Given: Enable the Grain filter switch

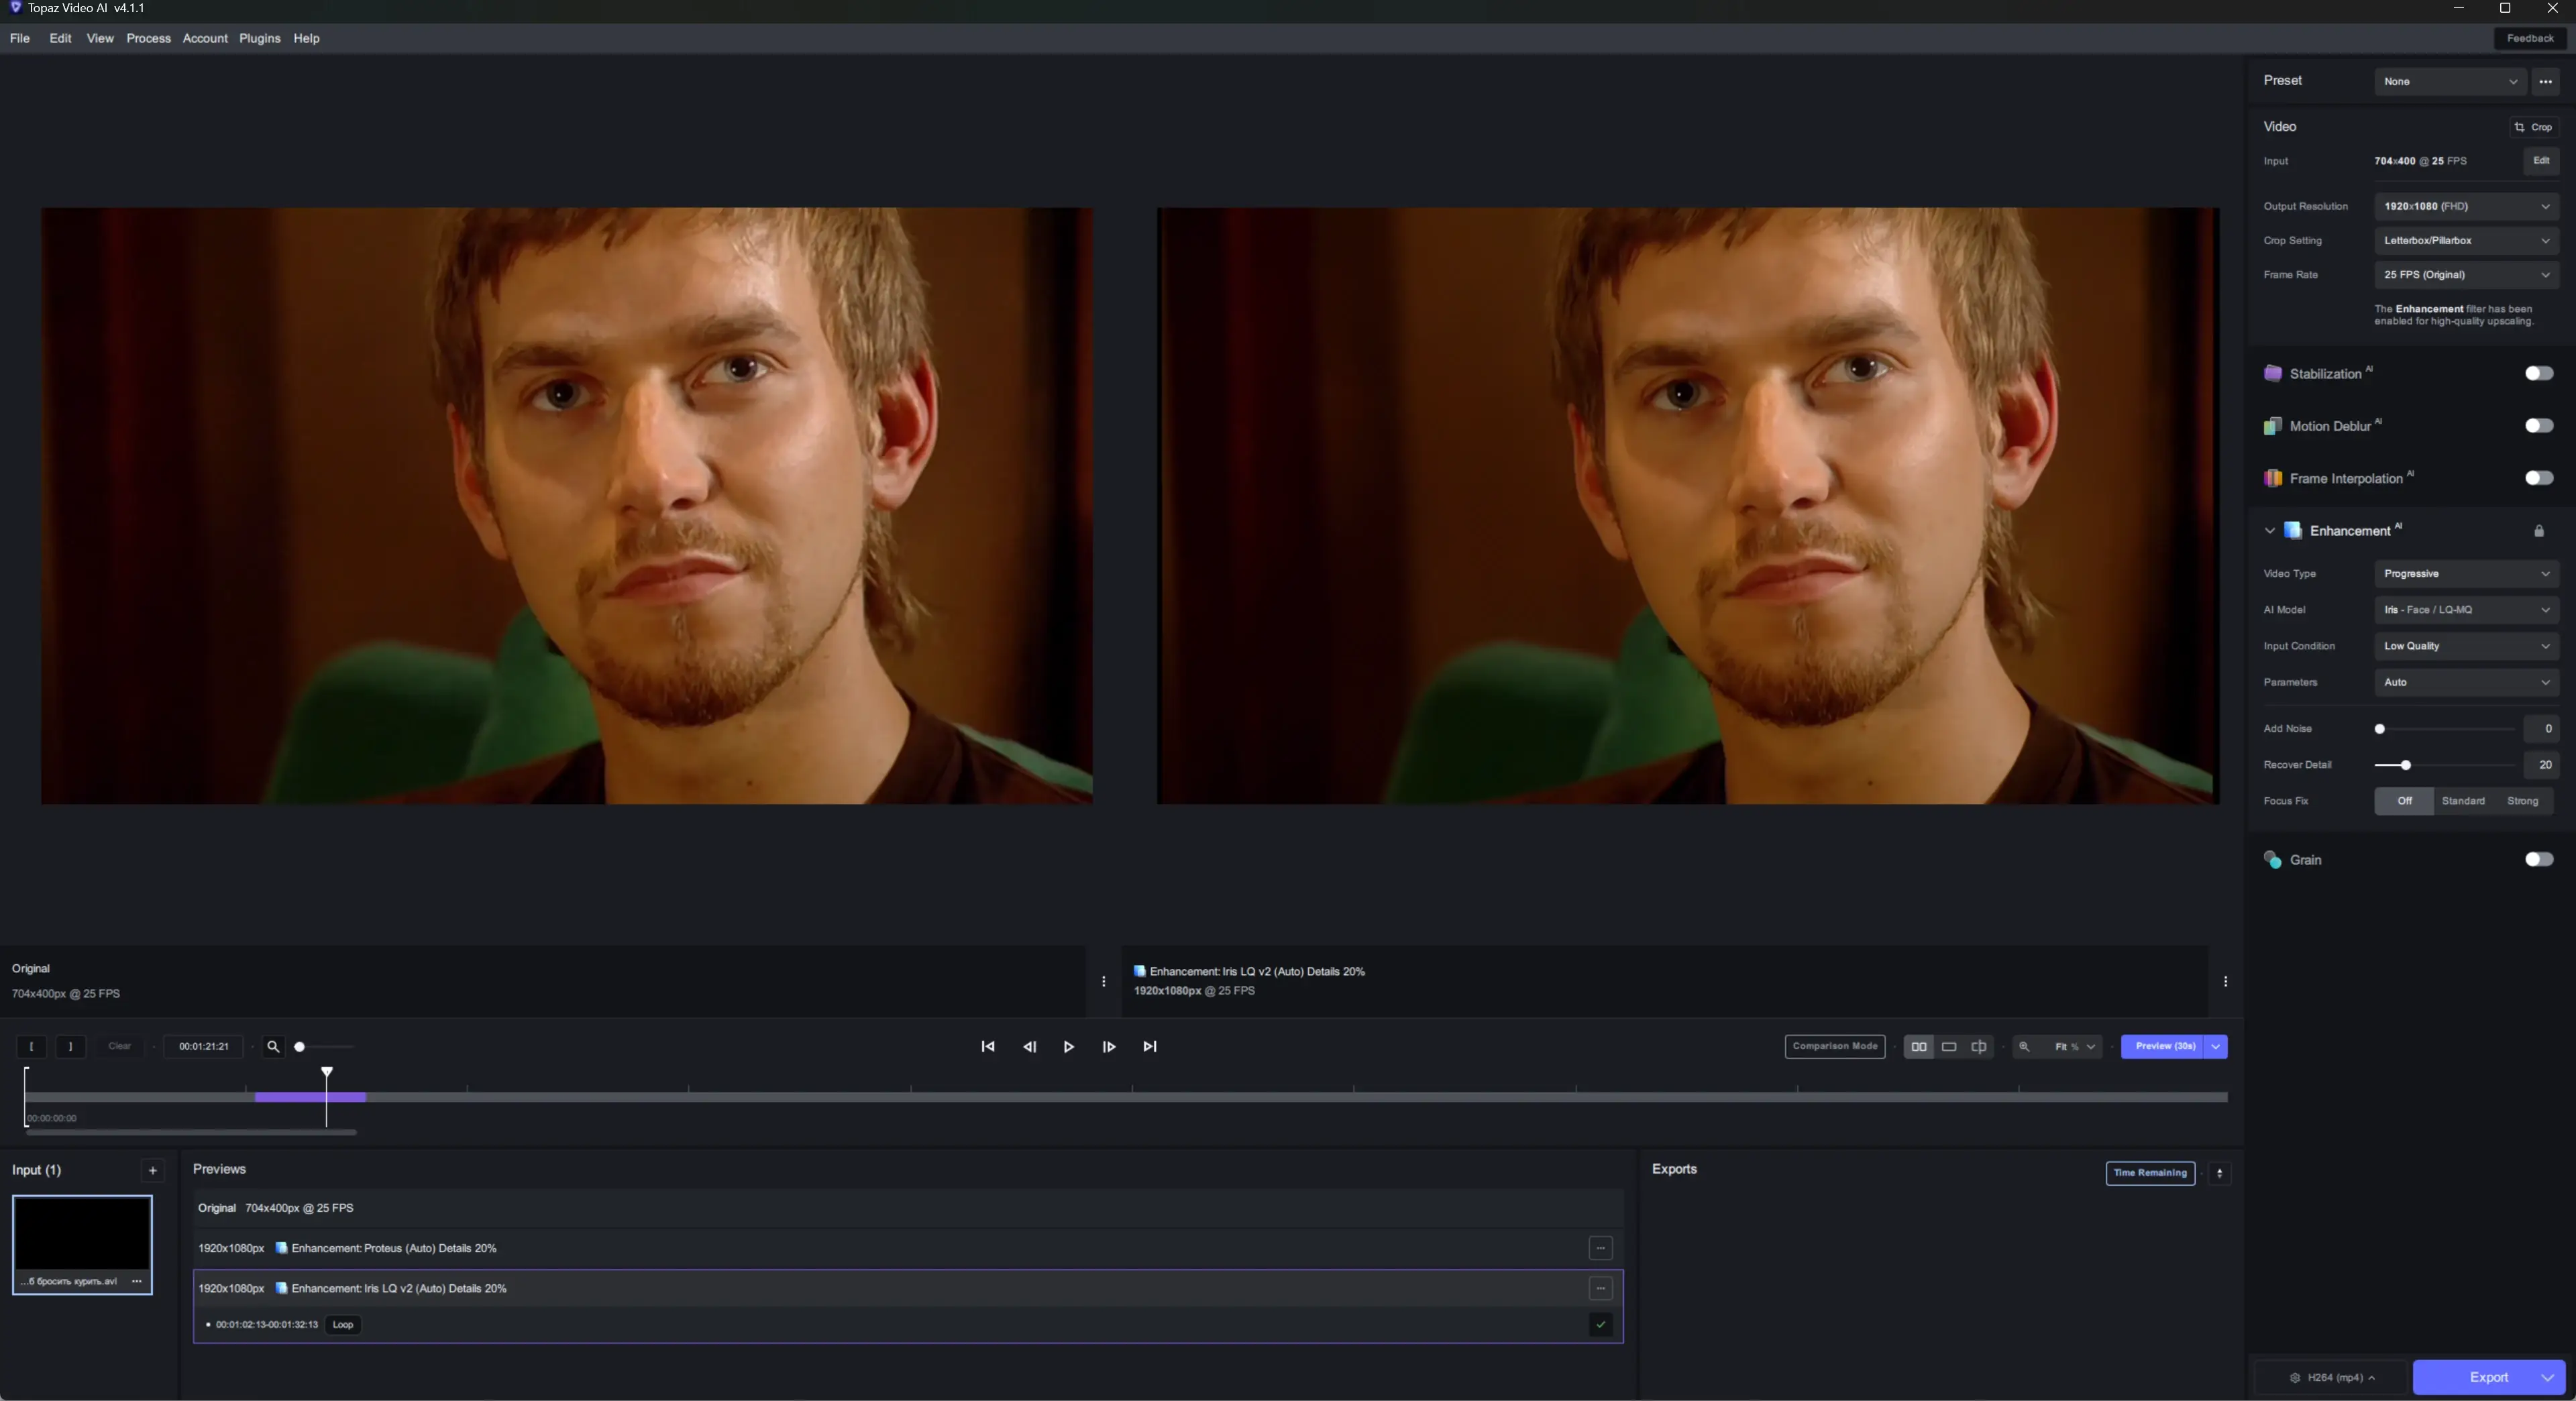Looking at the screenshot, I should pyautogui.click(x=2538, y=860).
